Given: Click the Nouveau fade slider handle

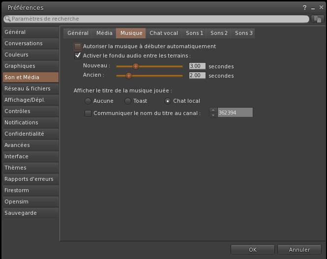Looking at the screenshot, I should click(136, 66).
